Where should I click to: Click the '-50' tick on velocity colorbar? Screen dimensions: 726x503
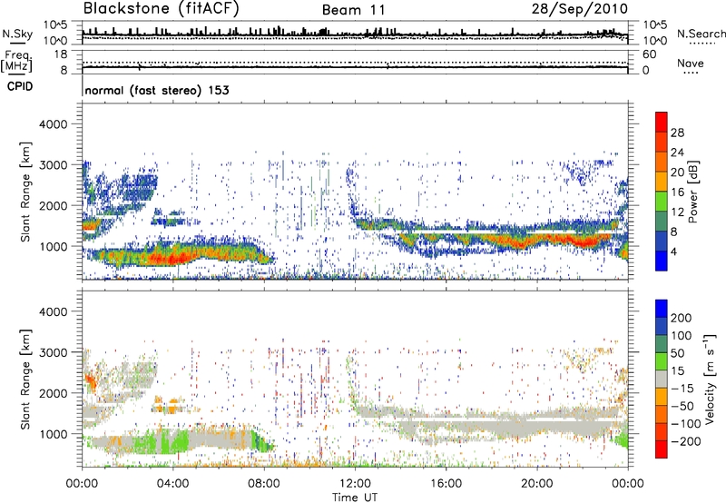[x=682, y=406]
